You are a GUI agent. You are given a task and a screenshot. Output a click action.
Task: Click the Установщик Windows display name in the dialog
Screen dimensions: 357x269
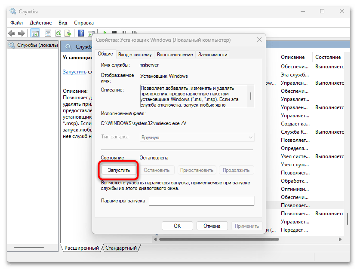click(164, 76)
